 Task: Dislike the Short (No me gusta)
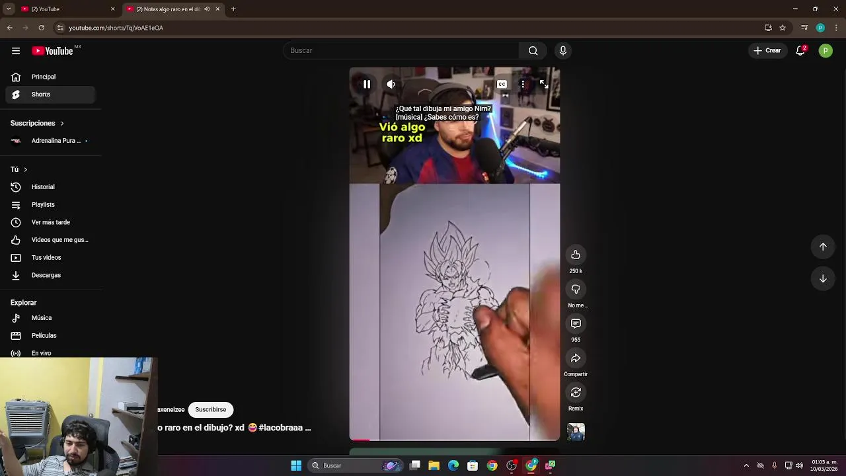576,289
